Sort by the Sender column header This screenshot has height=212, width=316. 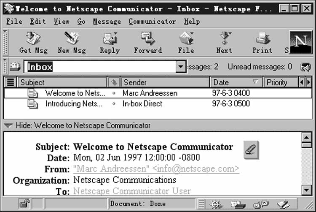[x=165, y=82]
